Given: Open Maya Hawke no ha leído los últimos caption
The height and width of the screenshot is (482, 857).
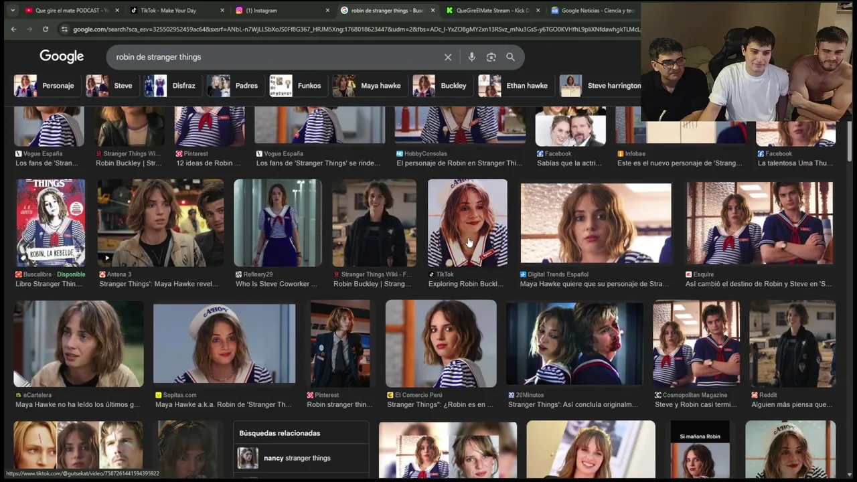Looking at the screenshot, I should tap(78, 404).
